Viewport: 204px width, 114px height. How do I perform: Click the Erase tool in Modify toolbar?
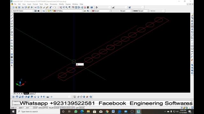(192, 15)
